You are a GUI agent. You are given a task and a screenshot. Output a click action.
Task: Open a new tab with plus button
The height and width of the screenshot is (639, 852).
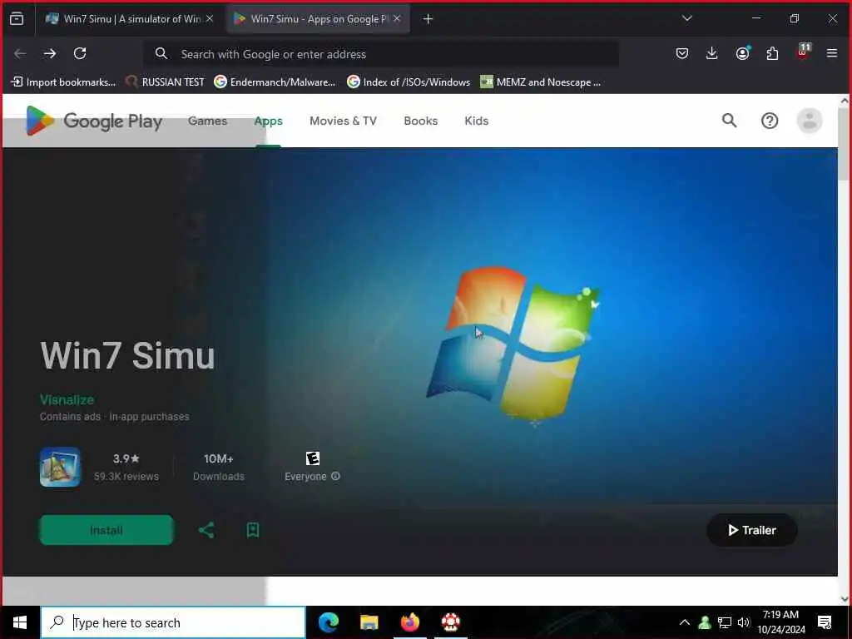click(428, 19)
